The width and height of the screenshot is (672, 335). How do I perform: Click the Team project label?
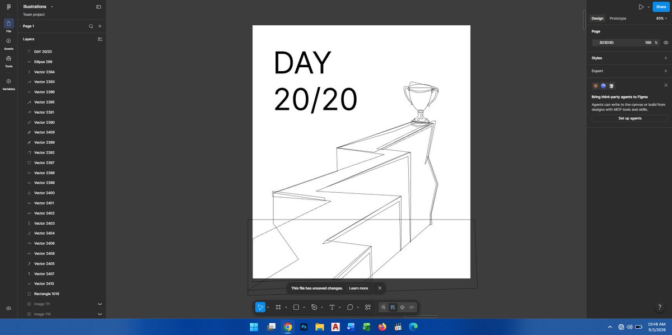[34, 15]
